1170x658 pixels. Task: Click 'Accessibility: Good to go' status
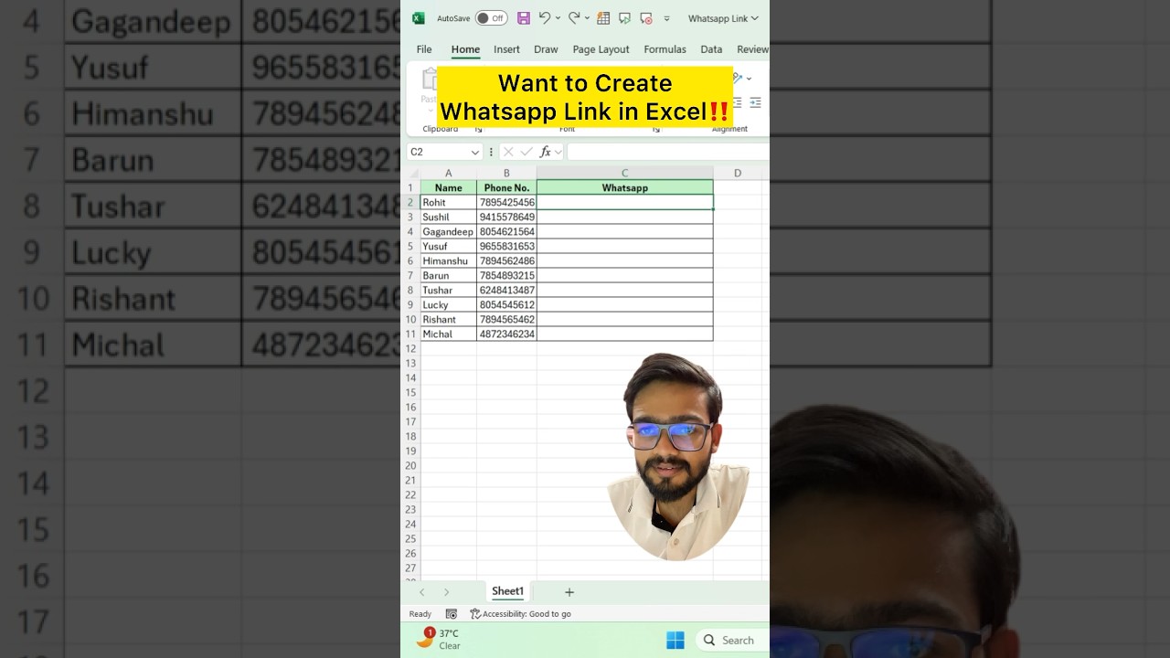tap(520, 614)
